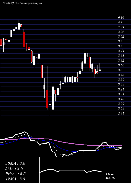This screenshot has width=131, height=183.
Task: Click the <<Live MACD label
Action: 110,176
